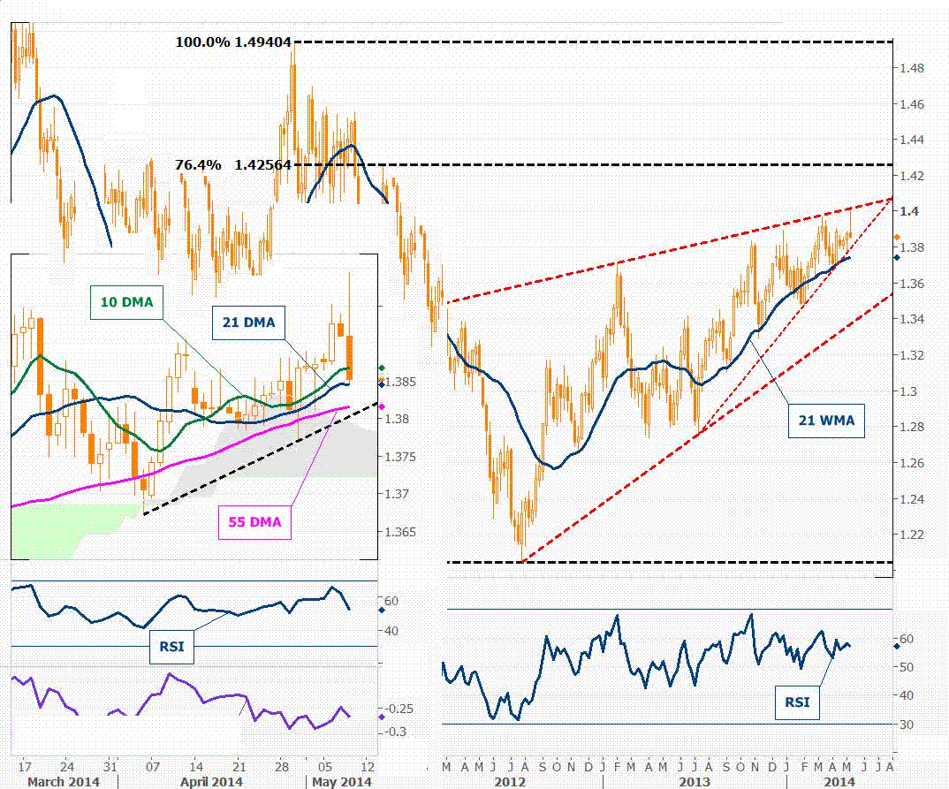The image size is (949, 789).
Task: Click the blue diamond on weekly RSI axis
Action: click(x=896, y=646)
